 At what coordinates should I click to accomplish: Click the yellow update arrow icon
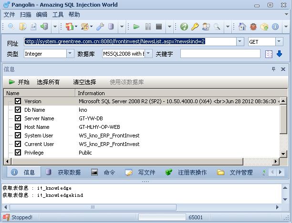click(264, 27)
